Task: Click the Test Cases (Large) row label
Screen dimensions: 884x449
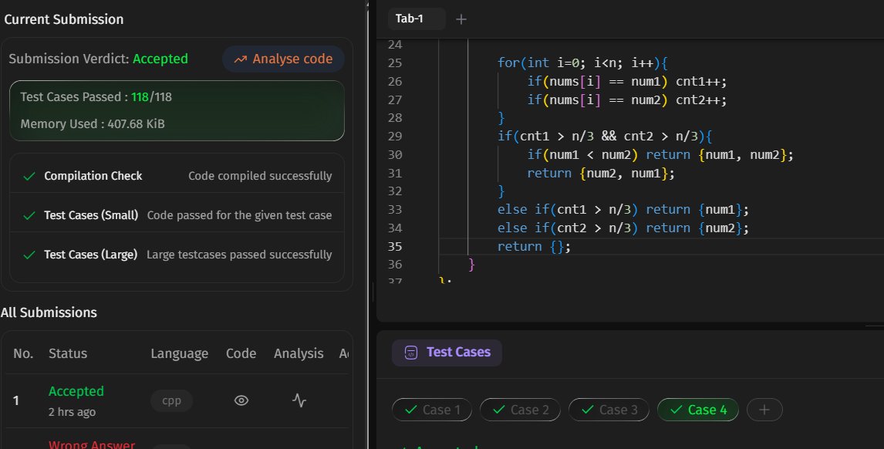Action: click(90, 255)
